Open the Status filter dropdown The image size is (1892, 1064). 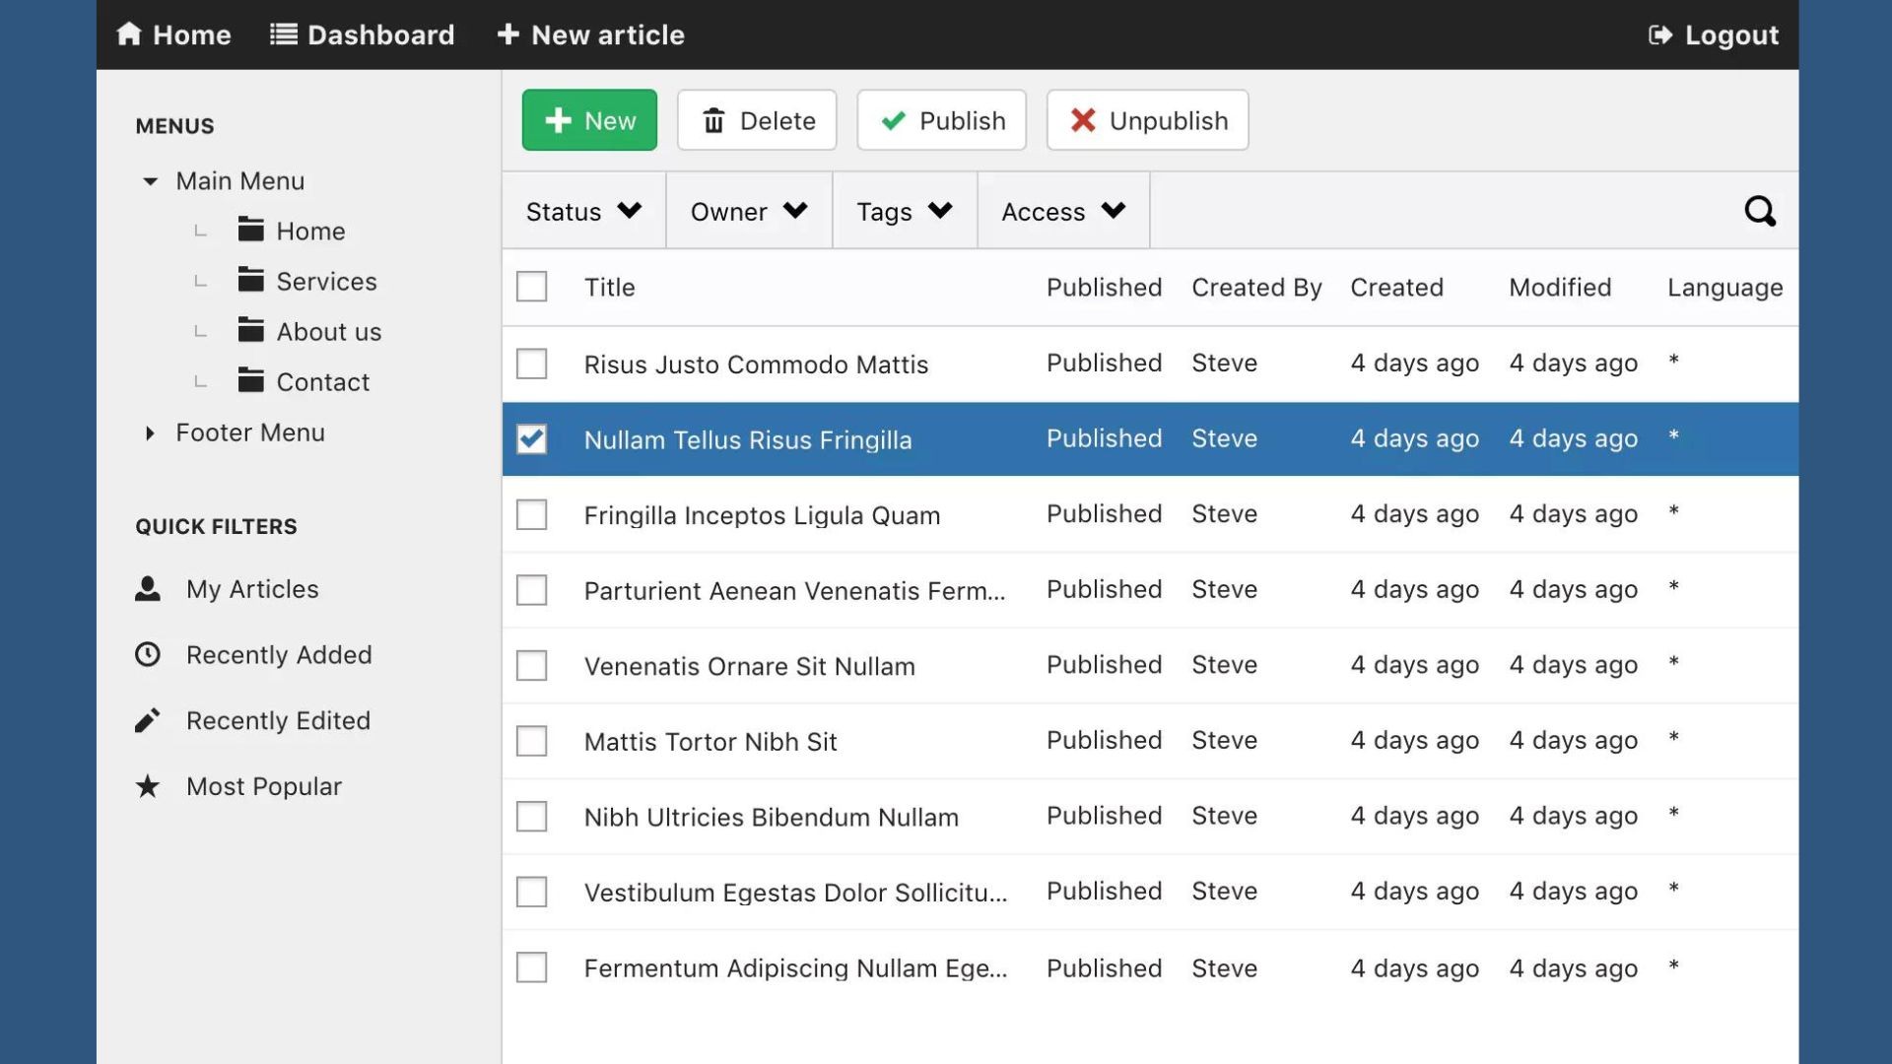click(x=584, y=211)
